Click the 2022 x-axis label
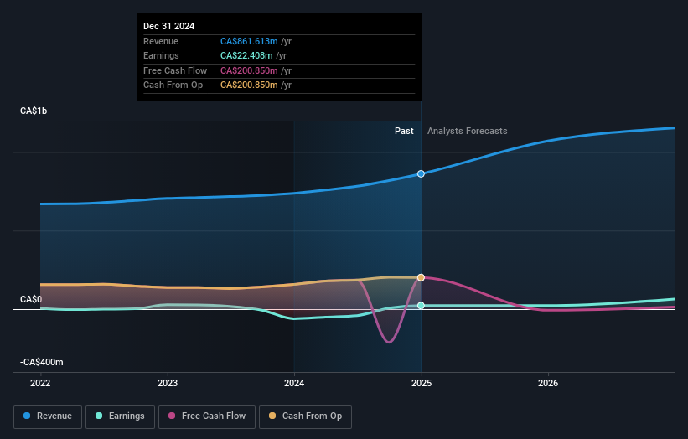The image size is (688, 439). tap(40, 383)
